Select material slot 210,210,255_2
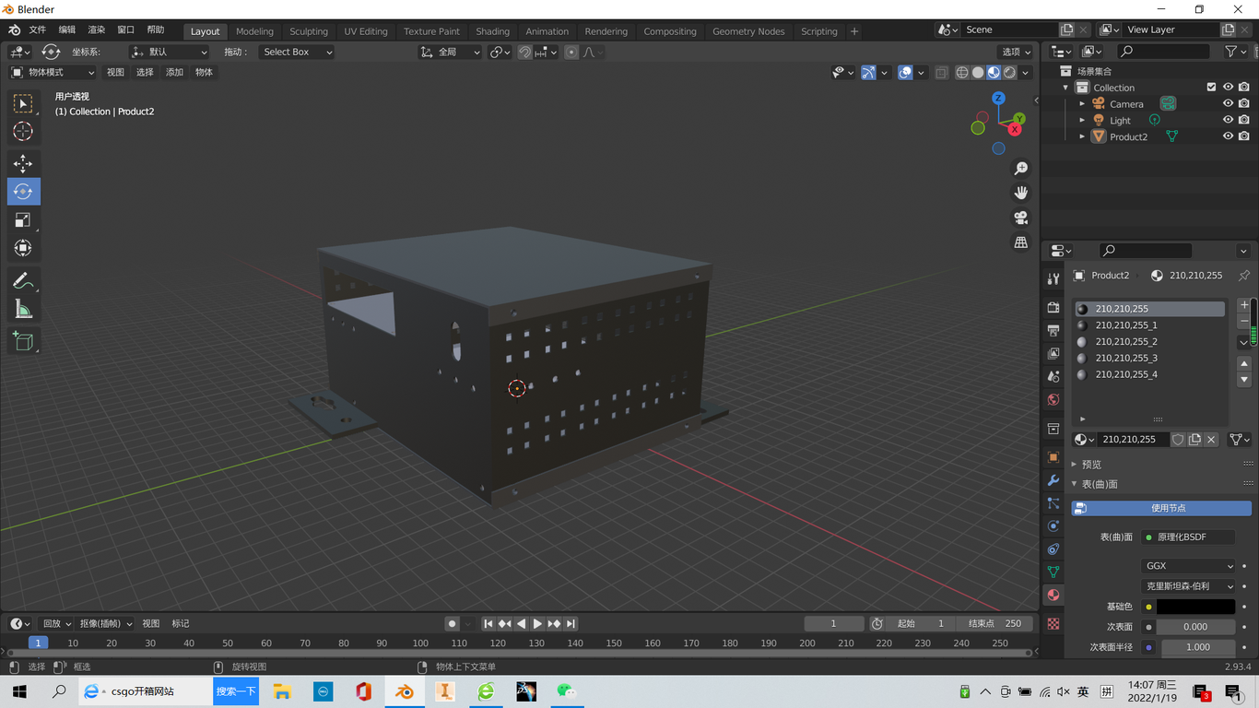 coord(1149,342)
